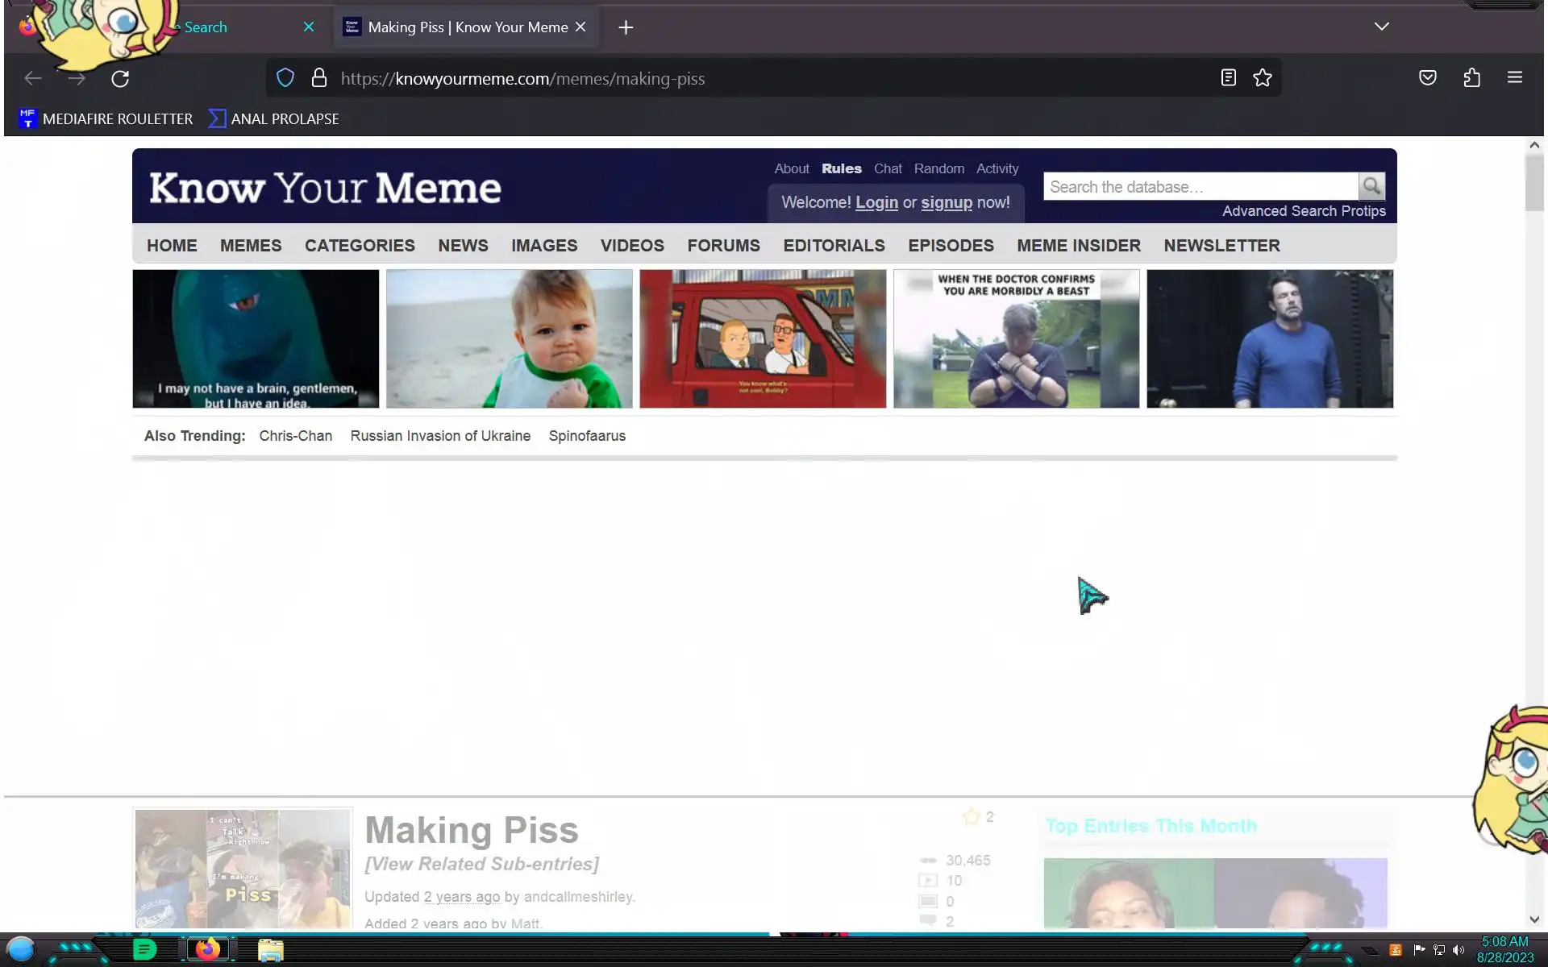Bookmark this page with star icon
The height and width of the screenshot is (967, 1548).
pos(1263,77)
